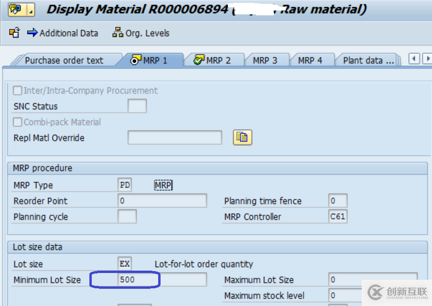
Task: Click the Maximum Lot Size field
Action: tap(373, 280)
